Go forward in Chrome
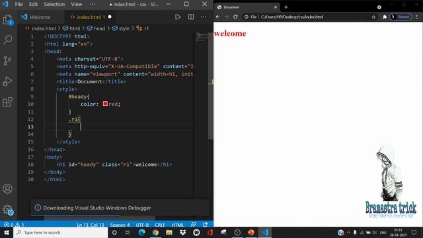The width and height of the screenshot is (423, 238). click(227, 17)
